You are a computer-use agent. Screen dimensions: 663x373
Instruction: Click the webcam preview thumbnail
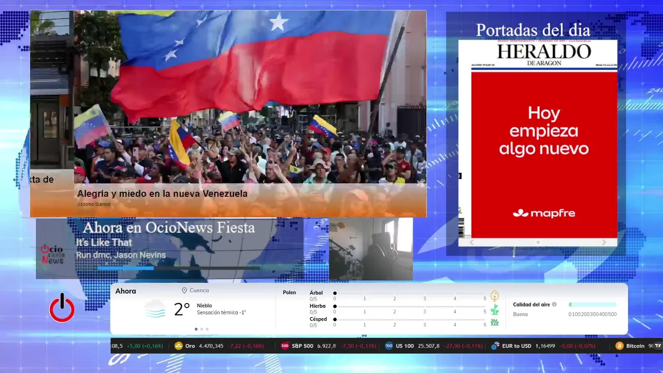[371, 249]
